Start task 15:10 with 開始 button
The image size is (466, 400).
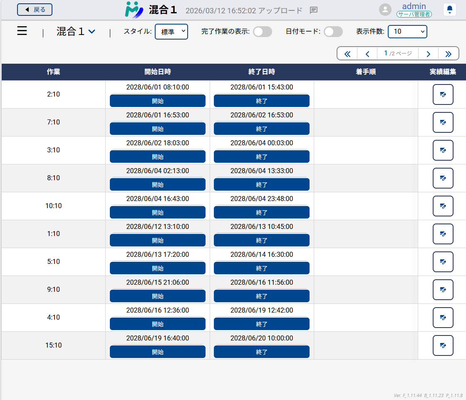158,352
